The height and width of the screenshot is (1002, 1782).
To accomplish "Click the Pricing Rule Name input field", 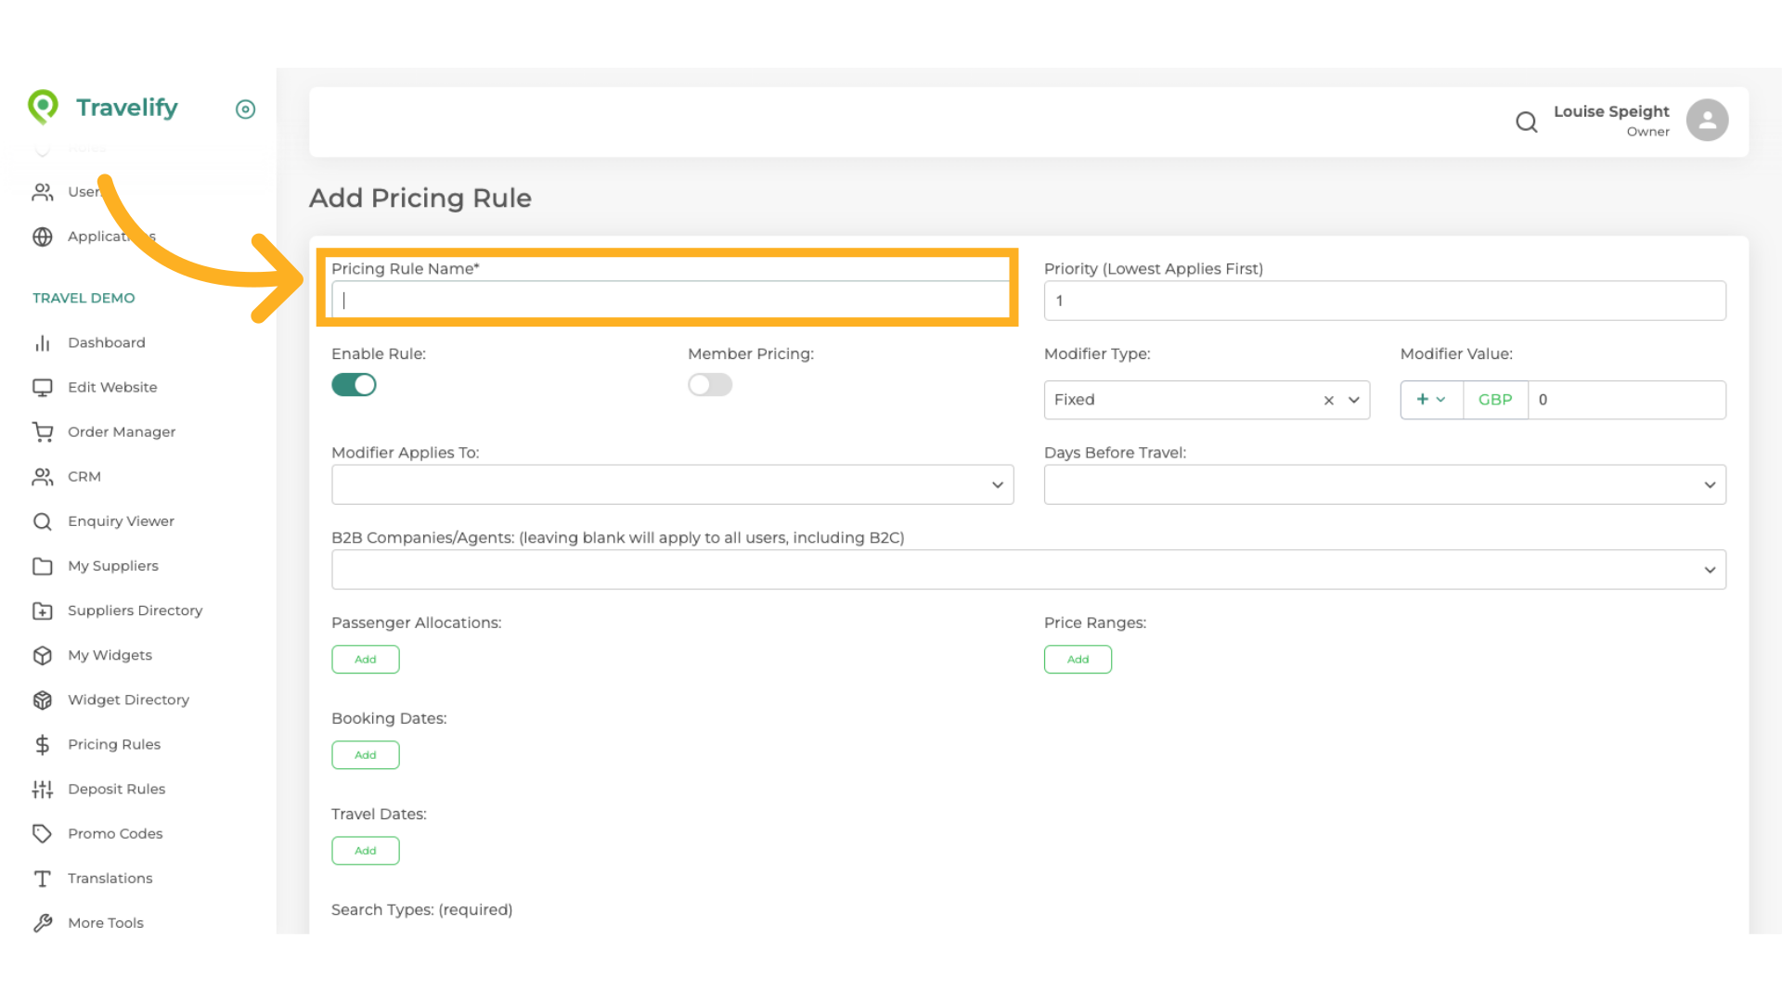I will tap(670, 301).
